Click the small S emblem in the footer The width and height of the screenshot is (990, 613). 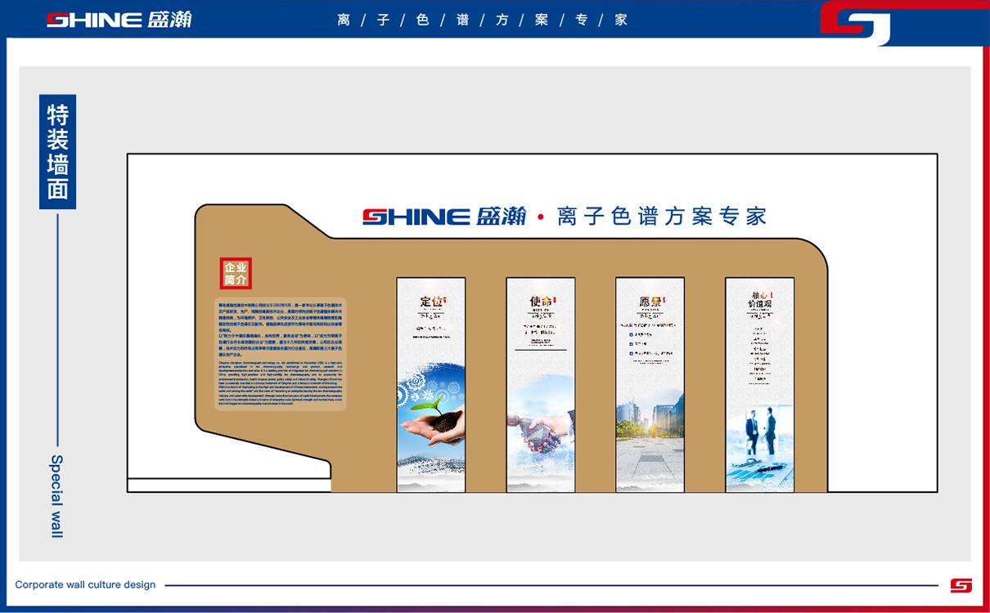coord(961,585)
